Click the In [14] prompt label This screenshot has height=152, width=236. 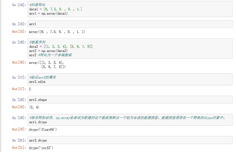click(19, 5)
